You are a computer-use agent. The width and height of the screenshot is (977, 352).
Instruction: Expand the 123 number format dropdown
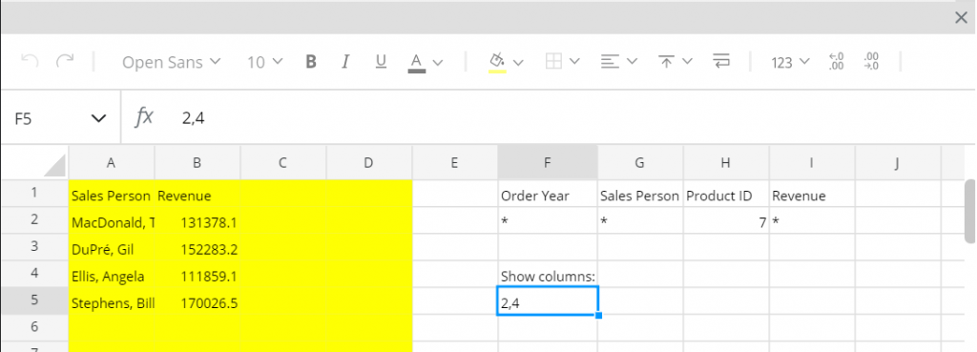coord(790,62)
